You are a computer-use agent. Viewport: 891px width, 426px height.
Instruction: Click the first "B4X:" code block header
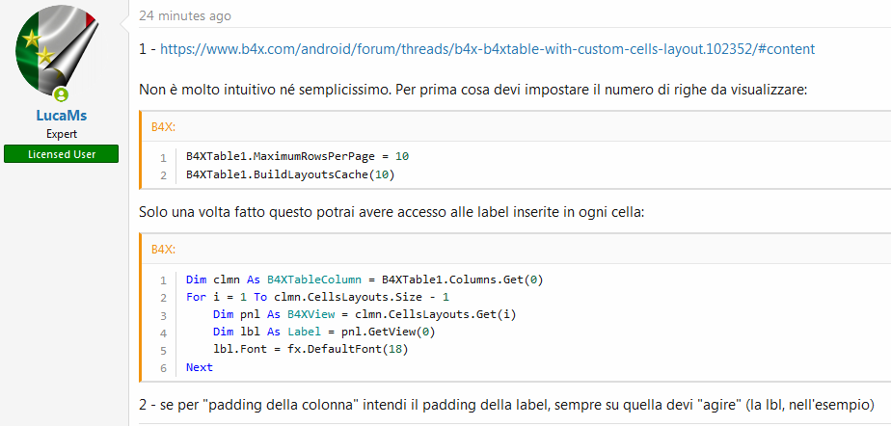pyautogui.click(x=163, y=126)
